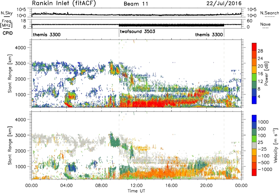This screenshot has height=193, width=279.
Task: Click the 'themis 3300' label near 22:00
Action: click(209, 34)
